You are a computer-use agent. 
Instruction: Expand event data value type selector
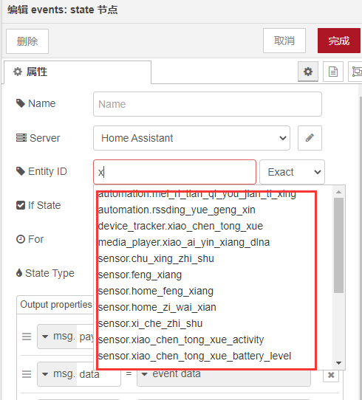(145, 374)
